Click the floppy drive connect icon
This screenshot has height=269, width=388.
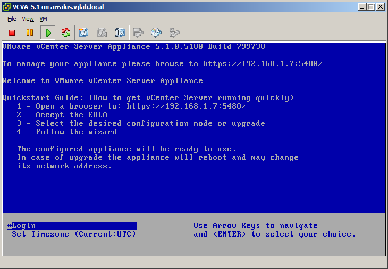pyautogui.click(x=138, y=32)
